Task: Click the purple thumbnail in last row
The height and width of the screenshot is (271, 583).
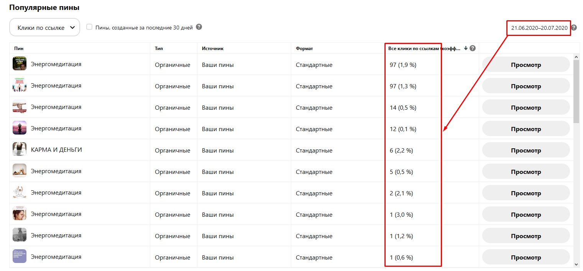Action: click(20, 256)
